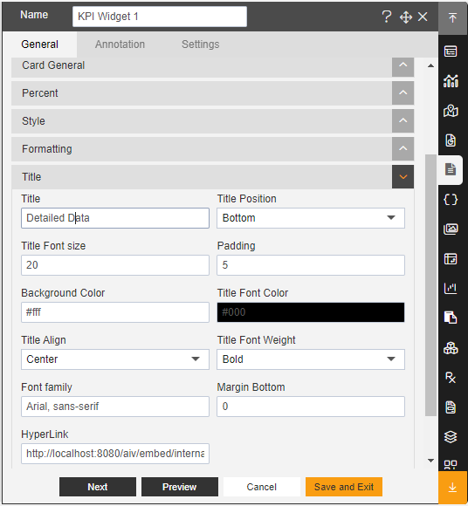Select the map widget icon in sidebar

point(451,111)
